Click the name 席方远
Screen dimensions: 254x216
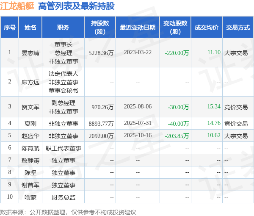point(30,82)
